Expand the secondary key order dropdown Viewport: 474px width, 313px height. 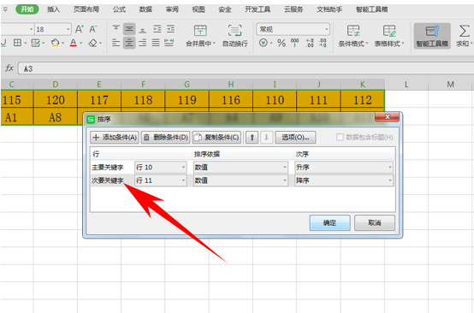(x=344, y=180)
